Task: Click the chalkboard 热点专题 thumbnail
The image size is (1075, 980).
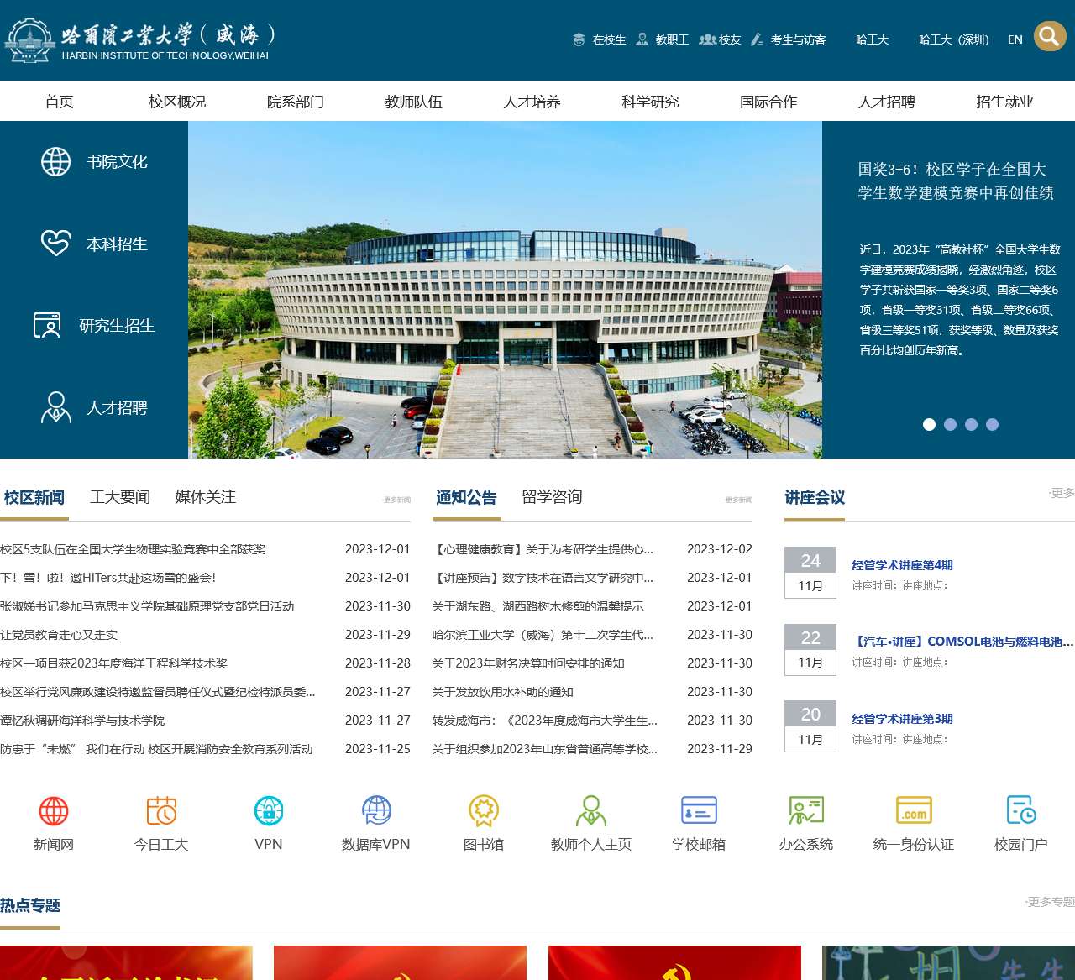Action: click(948, 962)
